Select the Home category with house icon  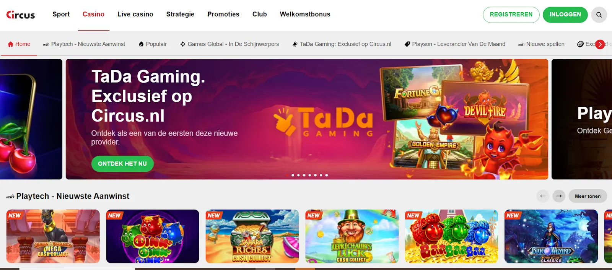pos(19,44)
